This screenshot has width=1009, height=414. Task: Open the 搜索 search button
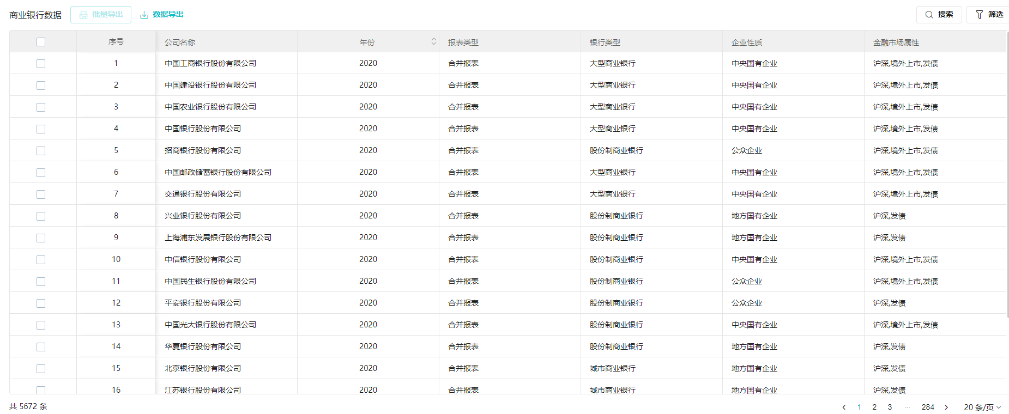[x=939, y=15]
